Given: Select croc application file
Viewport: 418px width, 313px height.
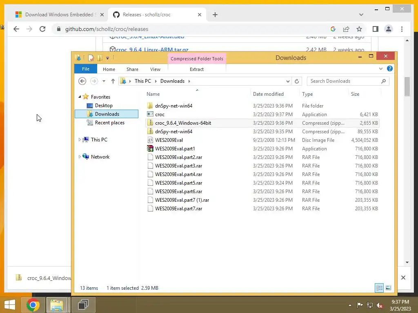Looking at the screenshot, I should [262, 114].
